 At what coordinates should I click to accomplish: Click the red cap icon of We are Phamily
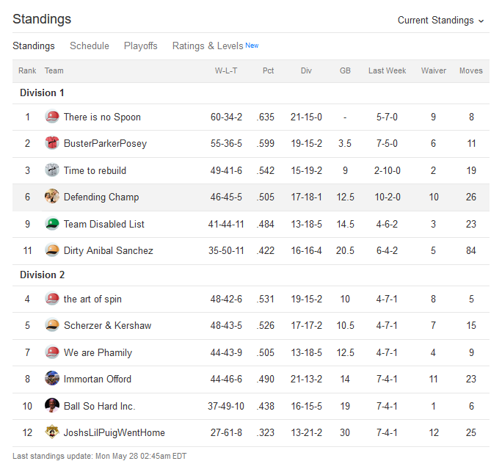[52, 352]
